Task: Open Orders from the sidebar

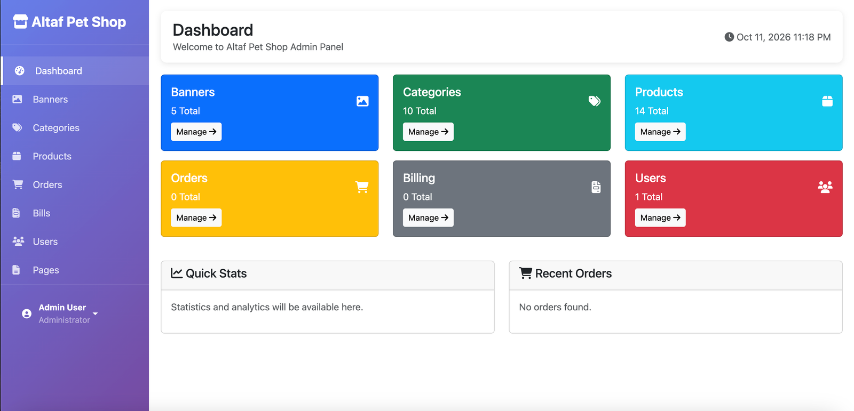Action: point(75,184)
